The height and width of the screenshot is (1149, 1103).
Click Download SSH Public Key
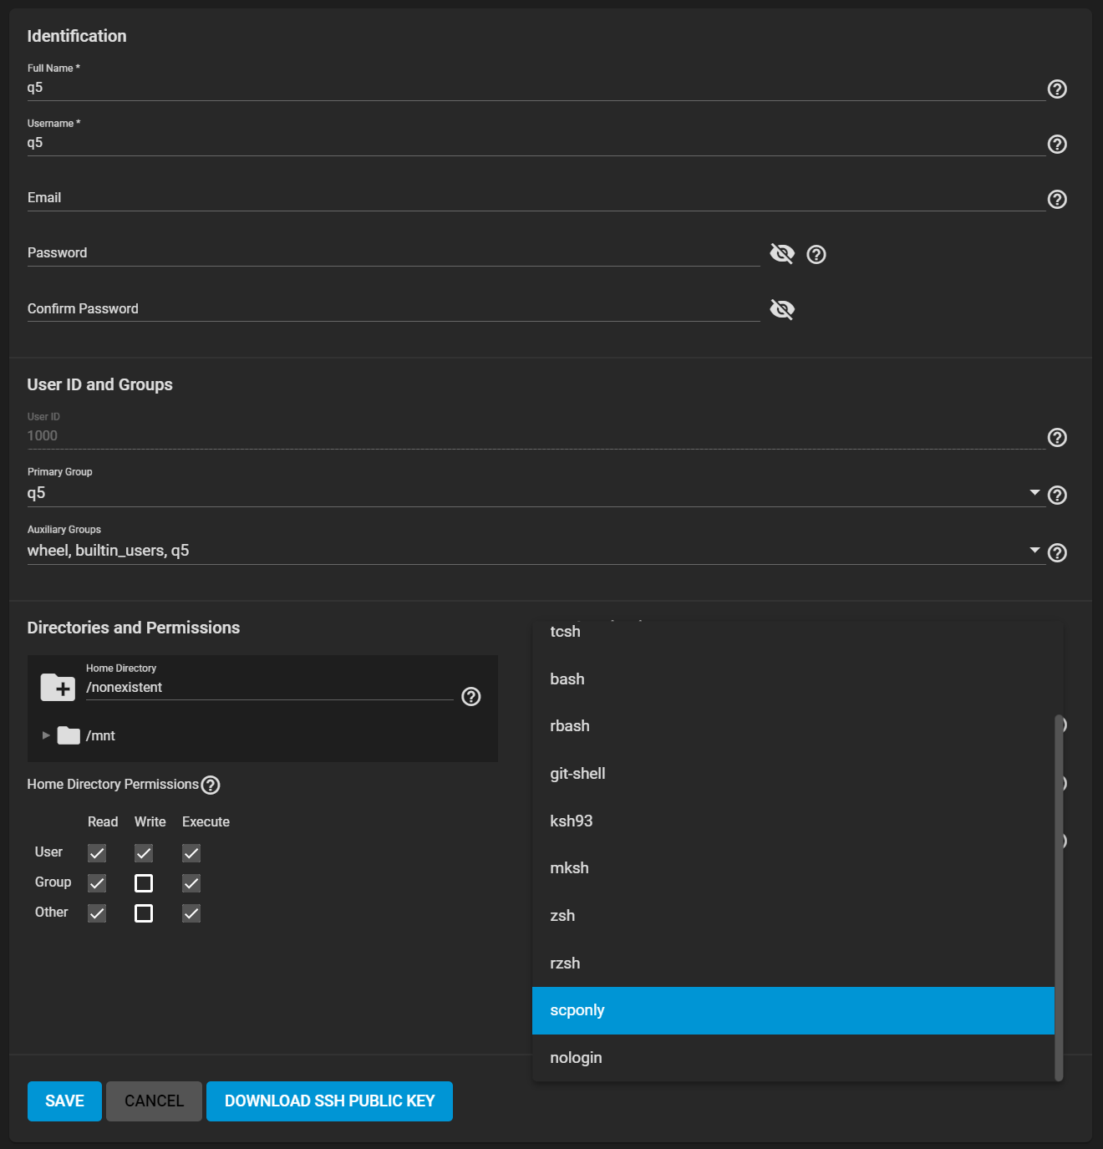pyautogui.click(x=329, y=1101)
